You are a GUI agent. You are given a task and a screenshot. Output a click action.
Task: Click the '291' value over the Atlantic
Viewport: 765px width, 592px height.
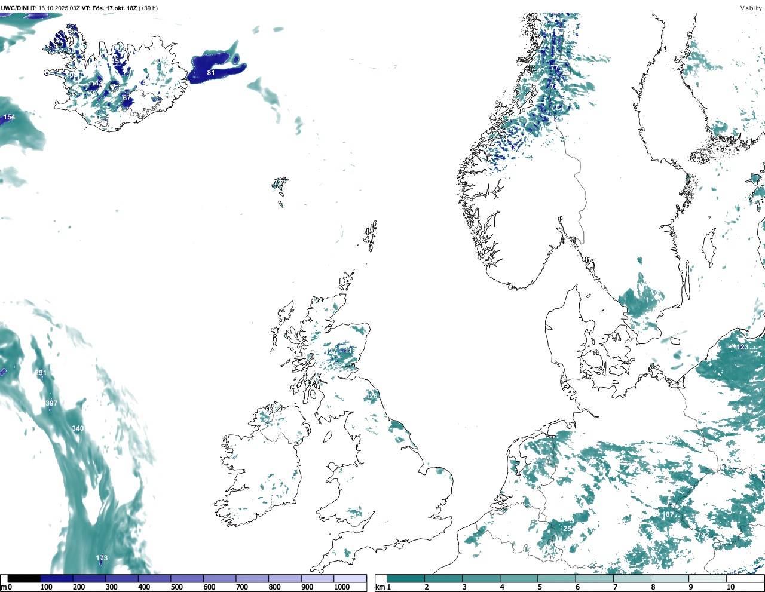point(41,373)
